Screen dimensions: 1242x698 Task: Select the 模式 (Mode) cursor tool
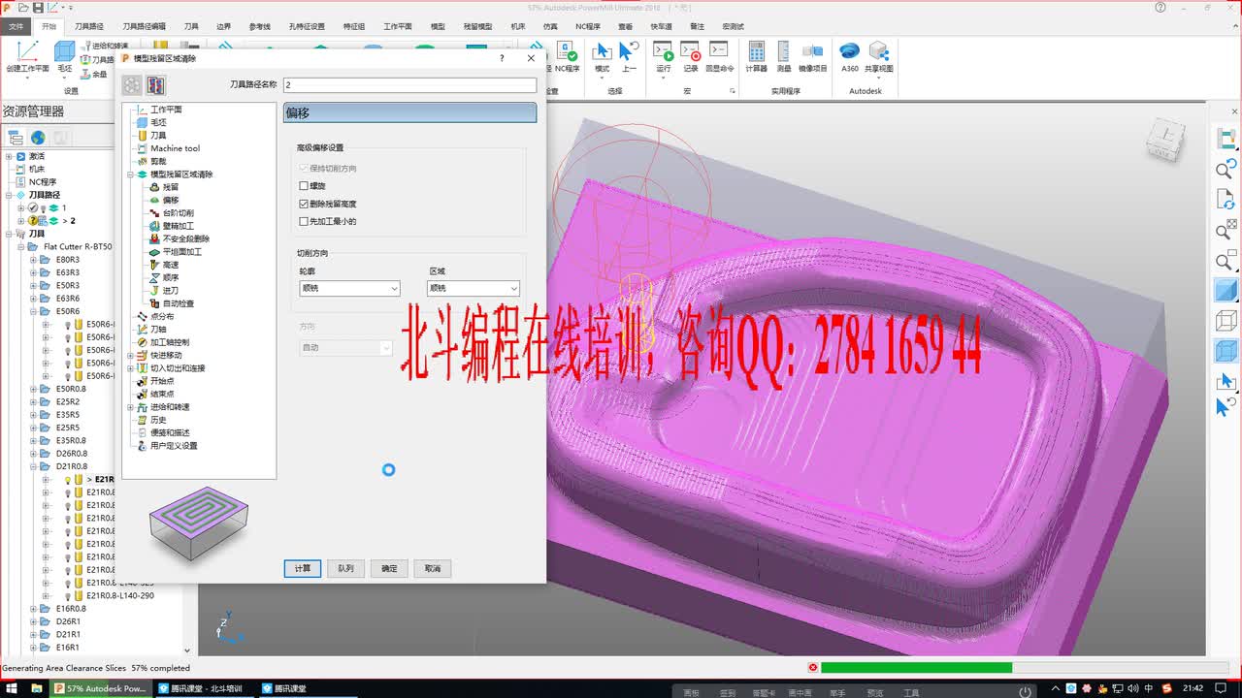pyautogui.click(x=603, y=56)
